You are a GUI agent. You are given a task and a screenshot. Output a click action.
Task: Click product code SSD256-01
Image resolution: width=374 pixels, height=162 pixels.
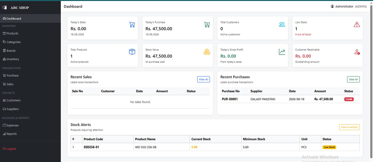coord(91,147)
